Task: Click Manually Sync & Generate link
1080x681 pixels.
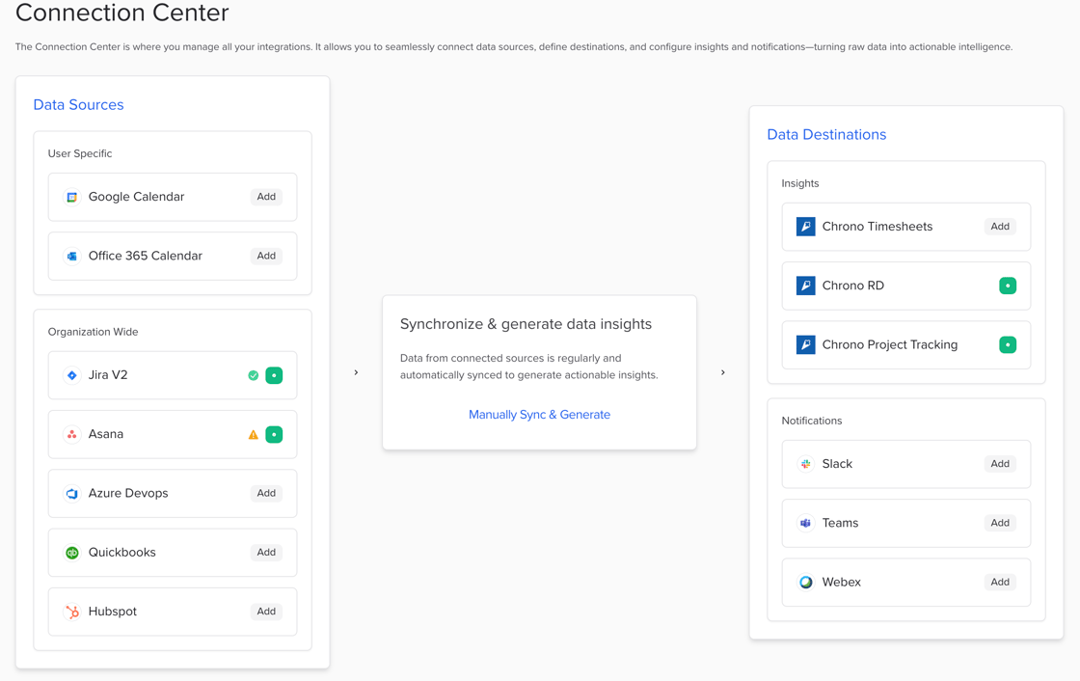Action: pyautogui.click(x=539, y=415)
